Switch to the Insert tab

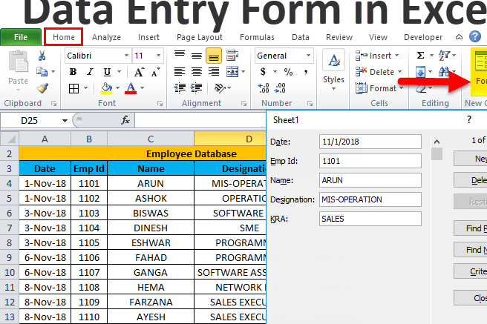tap(148, 37)
